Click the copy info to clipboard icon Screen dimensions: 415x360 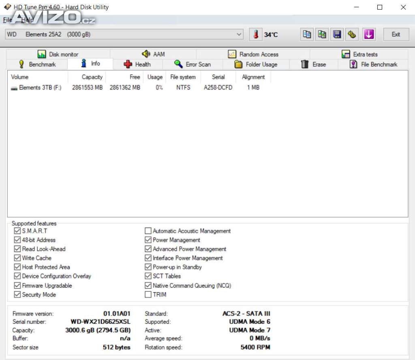307,34
